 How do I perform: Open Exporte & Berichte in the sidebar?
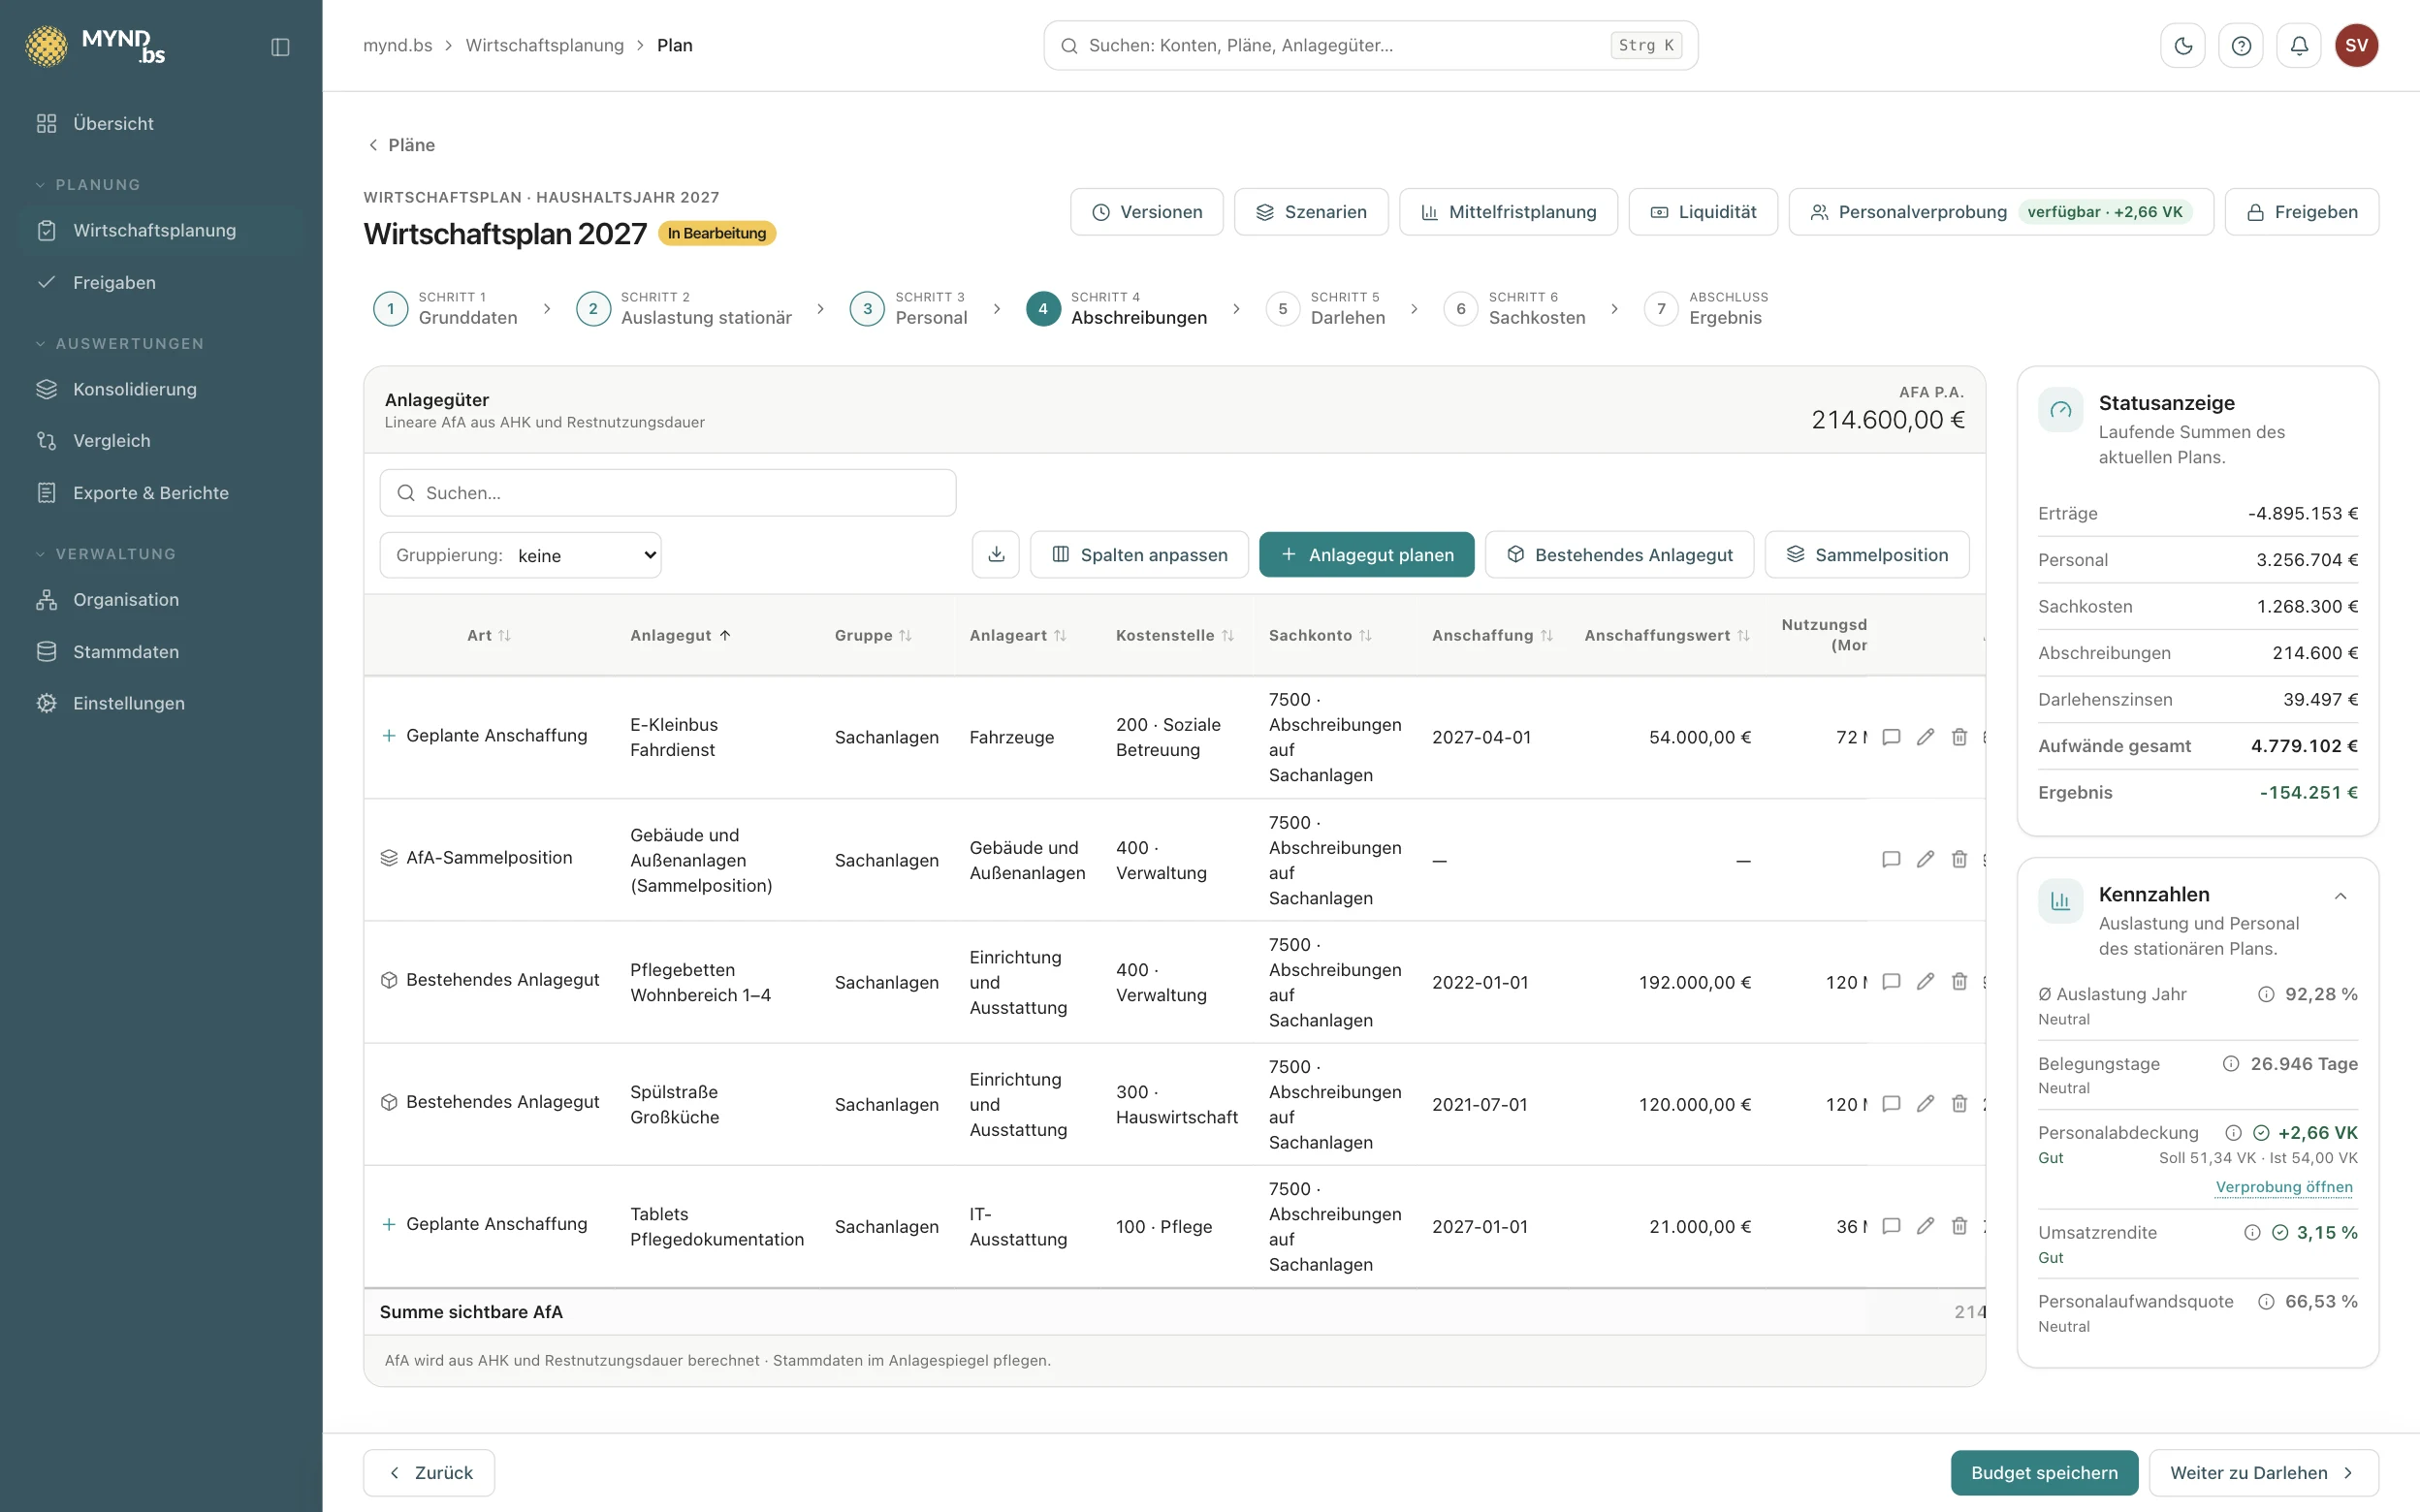(161, 493)
